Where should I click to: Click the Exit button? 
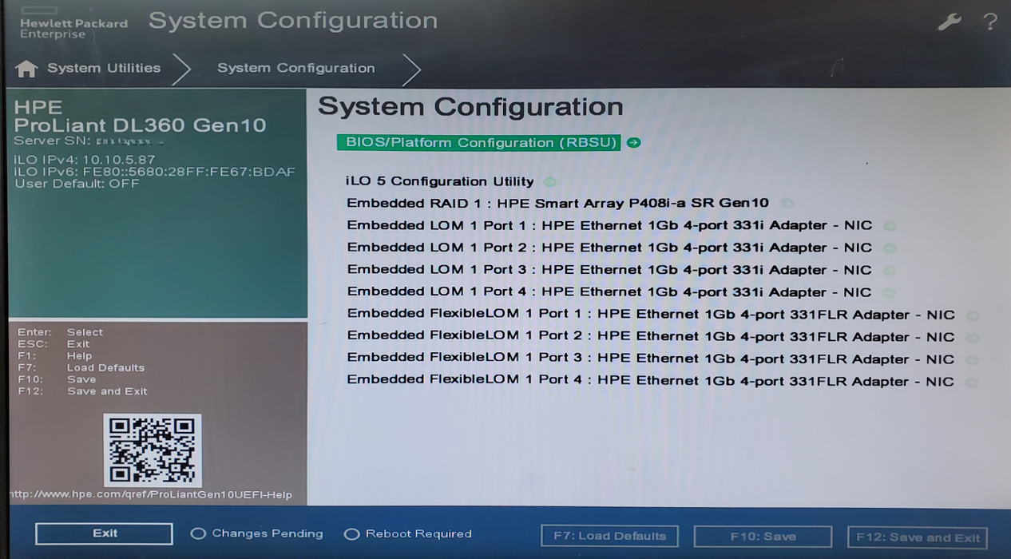(104, 533)
